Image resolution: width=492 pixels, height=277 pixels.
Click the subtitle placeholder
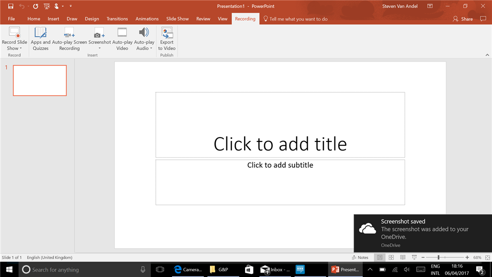pos(280,182)
